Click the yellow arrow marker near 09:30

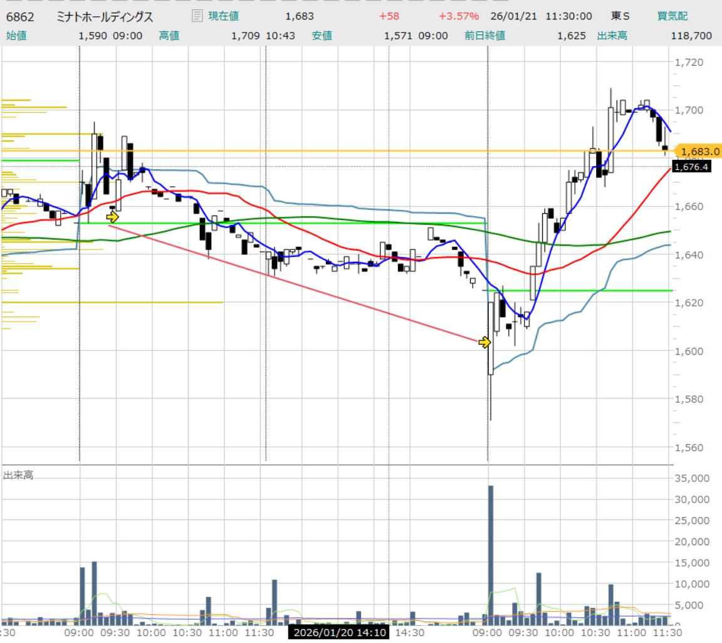113,216
